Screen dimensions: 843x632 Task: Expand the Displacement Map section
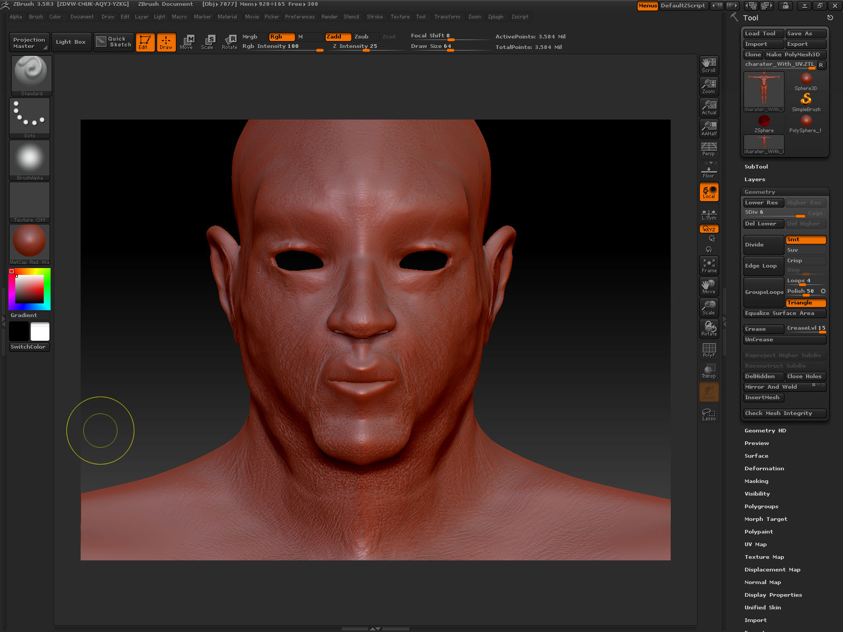(x=772, y=570)
